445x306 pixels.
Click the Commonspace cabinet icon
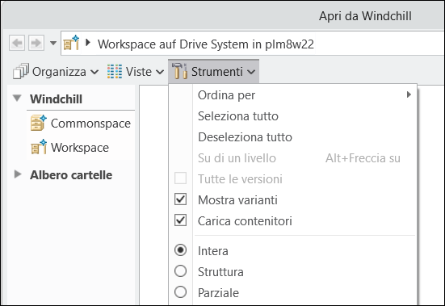(38, 123)
